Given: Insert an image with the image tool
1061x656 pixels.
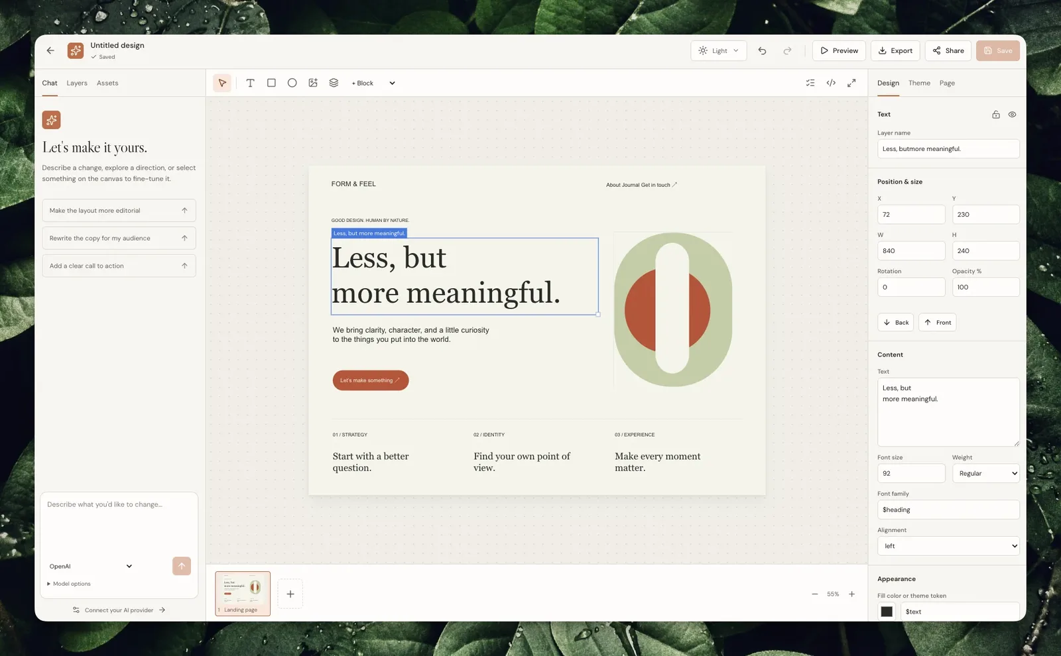Looking at the screenshot, I should [x=313, y=83].
